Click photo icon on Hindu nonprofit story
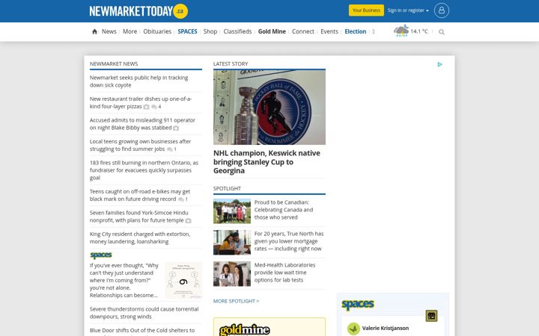Viewport: 539px width, 336px height. tap(188, 220)
